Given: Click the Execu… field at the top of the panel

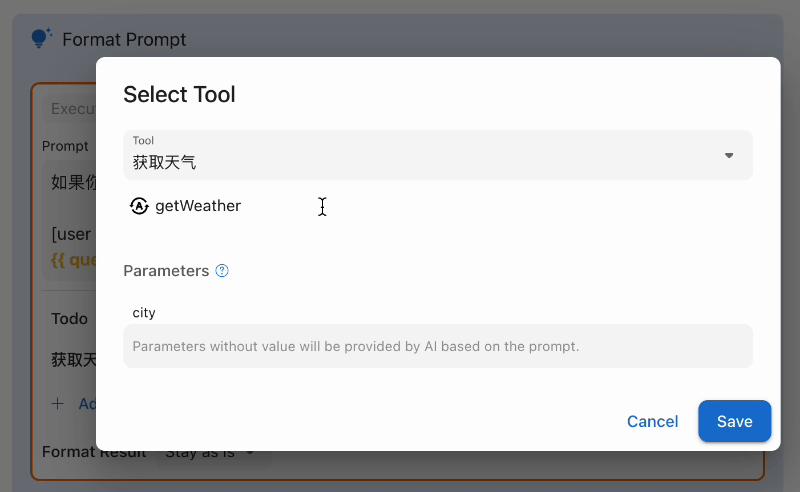Looking at the screenshot, I should tap(71, 108).
